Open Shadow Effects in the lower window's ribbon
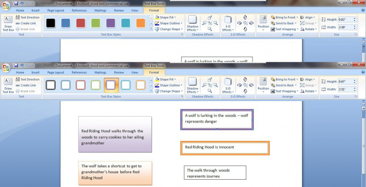This screenshot has width=366, height=187. coord(193,85)
